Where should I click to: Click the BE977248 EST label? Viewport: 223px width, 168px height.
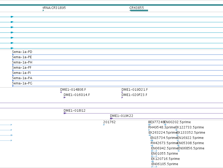click(156, 122)
